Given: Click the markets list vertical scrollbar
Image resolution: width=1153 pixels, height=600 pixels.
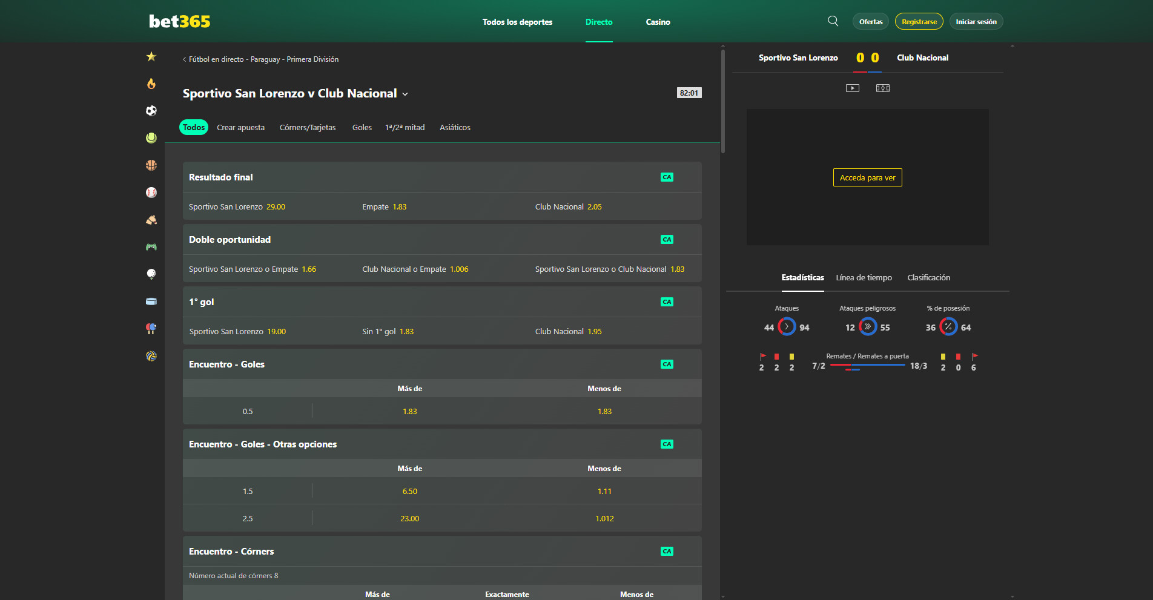Looking at the screenshot, I should (722, 101).
